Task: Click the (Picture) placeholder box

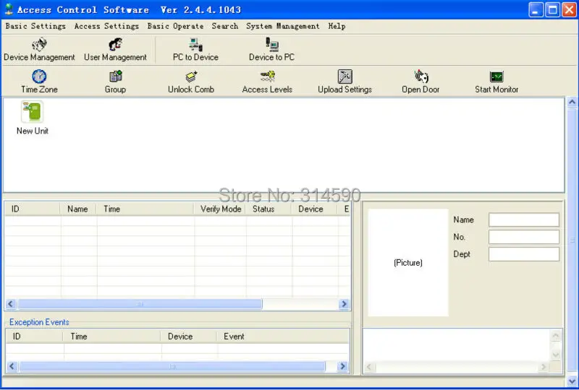Action: [x=408, y=262]
